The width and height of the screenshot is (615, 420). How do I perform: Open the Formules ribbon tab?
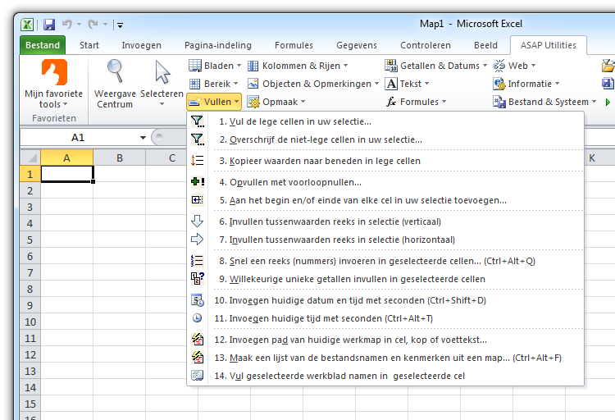point(294,45)
